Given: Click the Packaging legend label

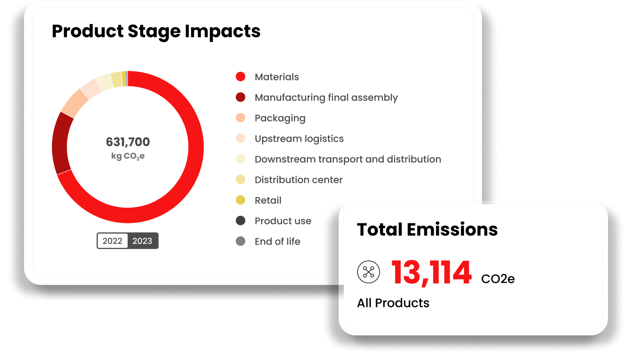Looking at the screenshot, I should click(280, 118).
